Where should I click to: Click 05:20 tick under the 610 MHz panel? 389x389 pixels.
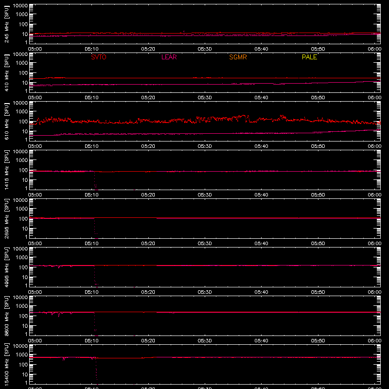point(148,146)
